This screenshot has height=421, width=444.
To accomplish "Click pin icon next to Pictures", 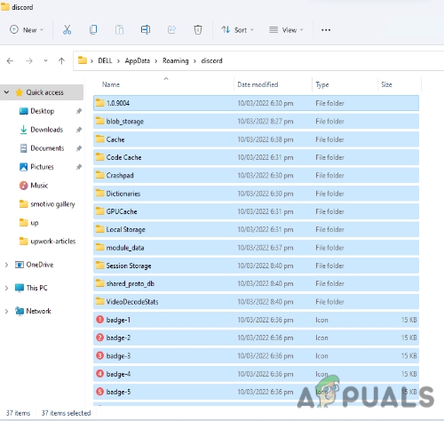I will (79, 167).
